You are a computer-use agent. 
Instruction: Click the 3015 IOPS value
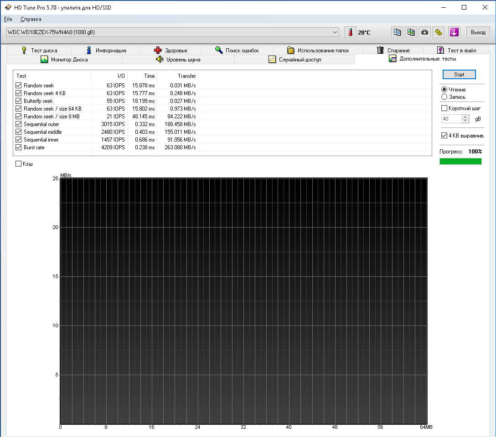click(x=113, y=124)
